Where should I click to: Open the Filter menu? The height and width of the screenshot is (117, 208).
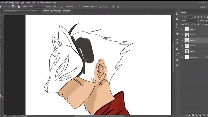(33, 3)
